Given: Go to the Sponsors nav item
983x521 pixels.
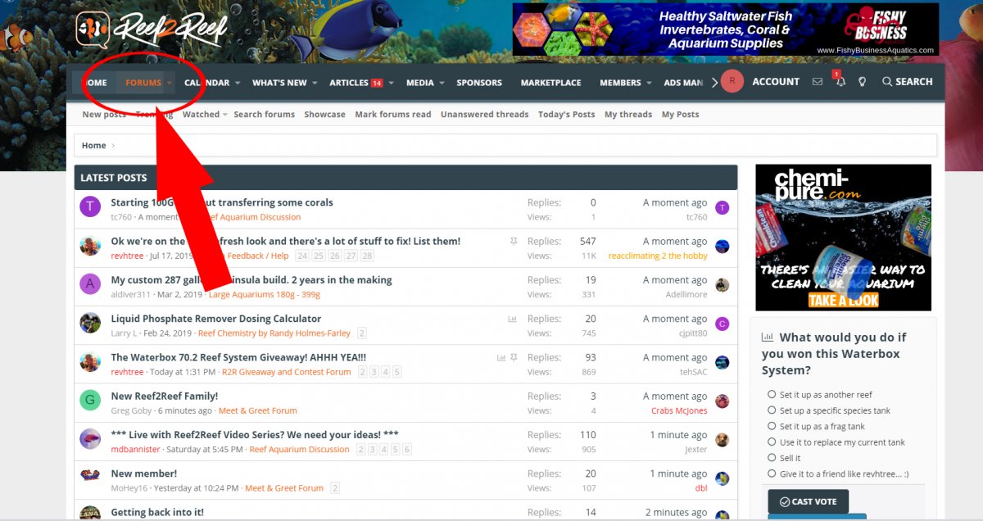Looking at the screenshot, I should point(479,83).
